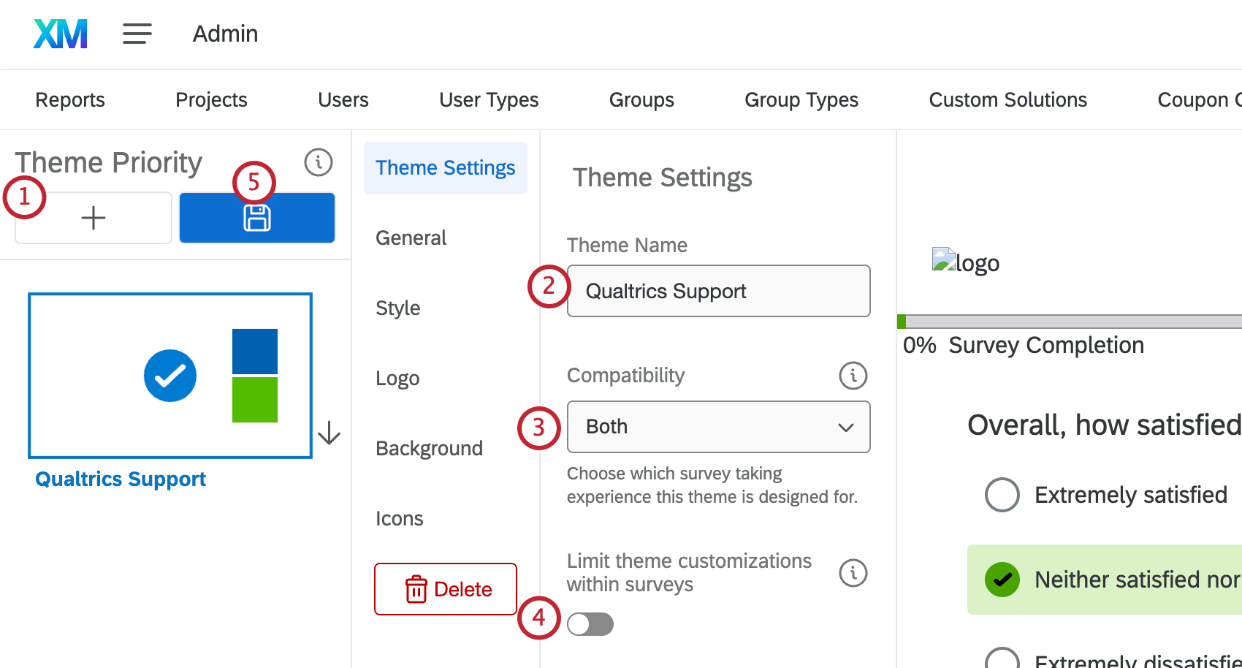Viewport: 1242px width, 668px height.
Task: Move Qualtrics Support theme down with arrow
Action: [329, 433]
